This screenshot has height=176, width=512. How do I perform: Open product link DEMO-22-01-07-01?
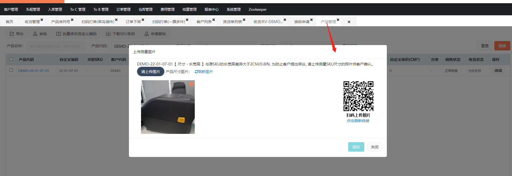[x=34, y=71]
